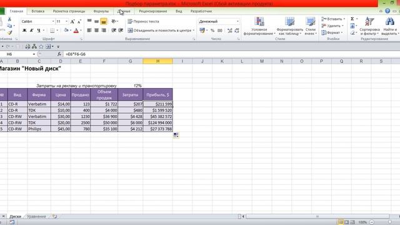This screenshot has width=400, height=225.
Task: Click the AutoSum sigma icon
Action: click(352, 19)
